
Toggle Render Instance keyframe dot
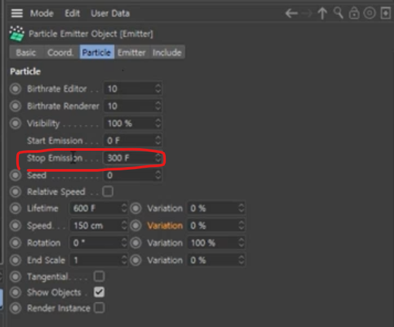16,308
